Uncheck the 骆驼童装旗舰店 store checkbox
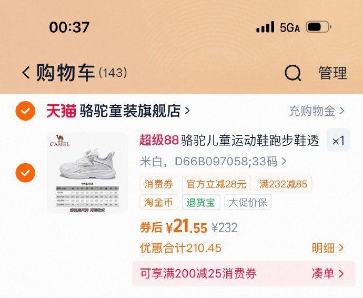363x298 pixels. click(x=25, y=111)
